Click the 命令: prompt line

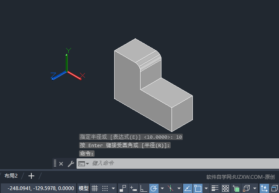coord(87,154)
